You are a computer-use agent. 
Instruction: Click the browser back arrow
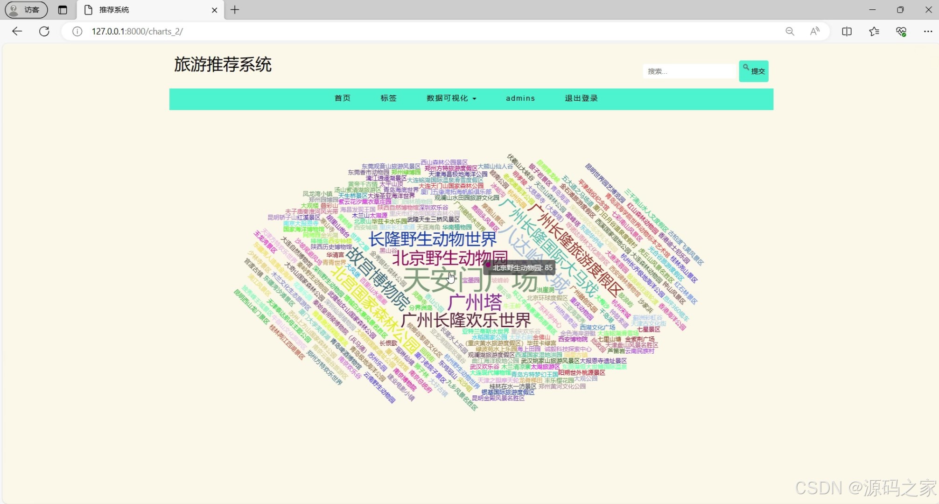point(17,31)
